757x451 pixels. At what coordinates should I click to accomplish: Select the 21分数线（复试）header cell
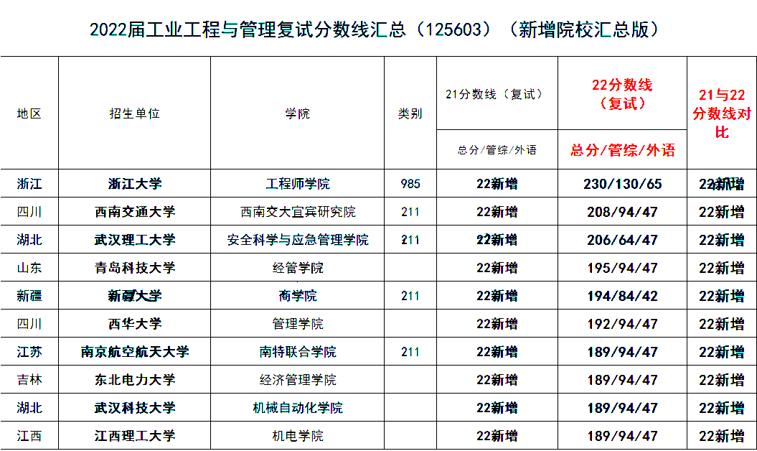497,94
